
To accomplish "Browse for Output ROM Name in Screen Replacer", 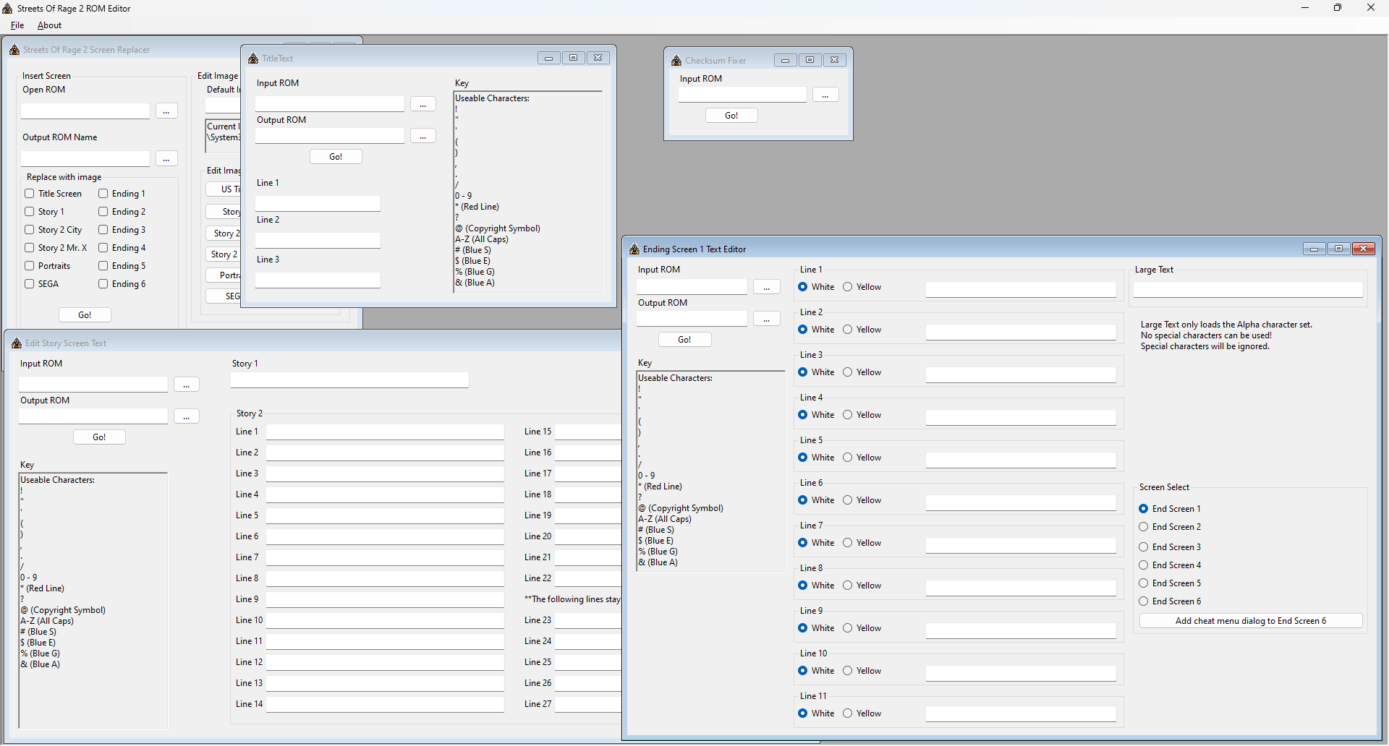I will tap(166, 159).
